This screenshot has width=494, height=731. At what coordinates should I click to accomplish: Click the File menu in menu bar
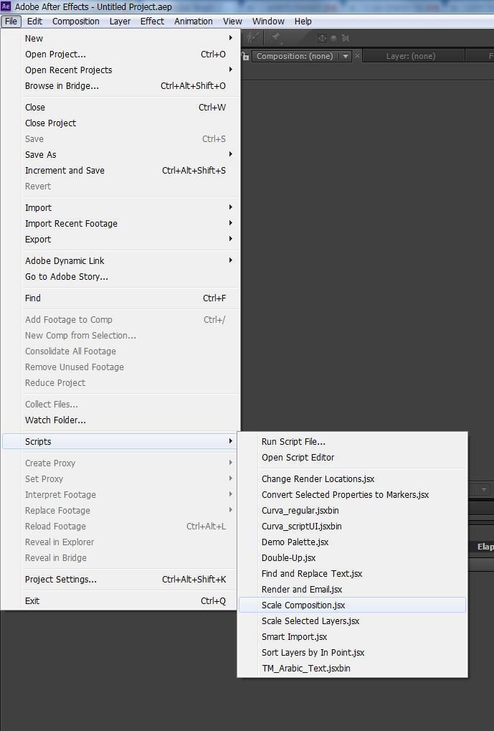click(x=11, y=22)
